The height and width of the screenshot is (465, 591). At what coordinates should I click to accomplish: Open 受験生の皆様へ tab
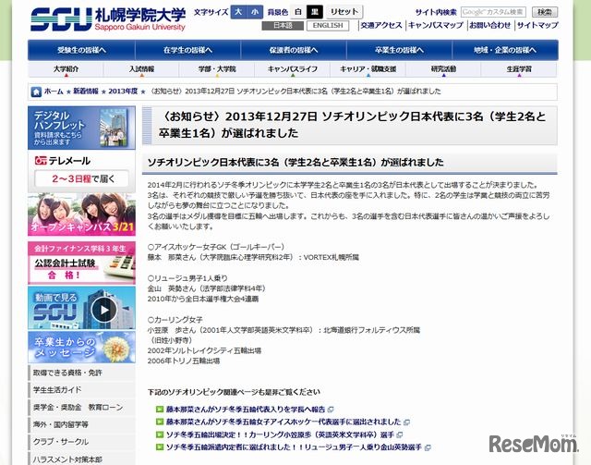[x=82, y=50]
